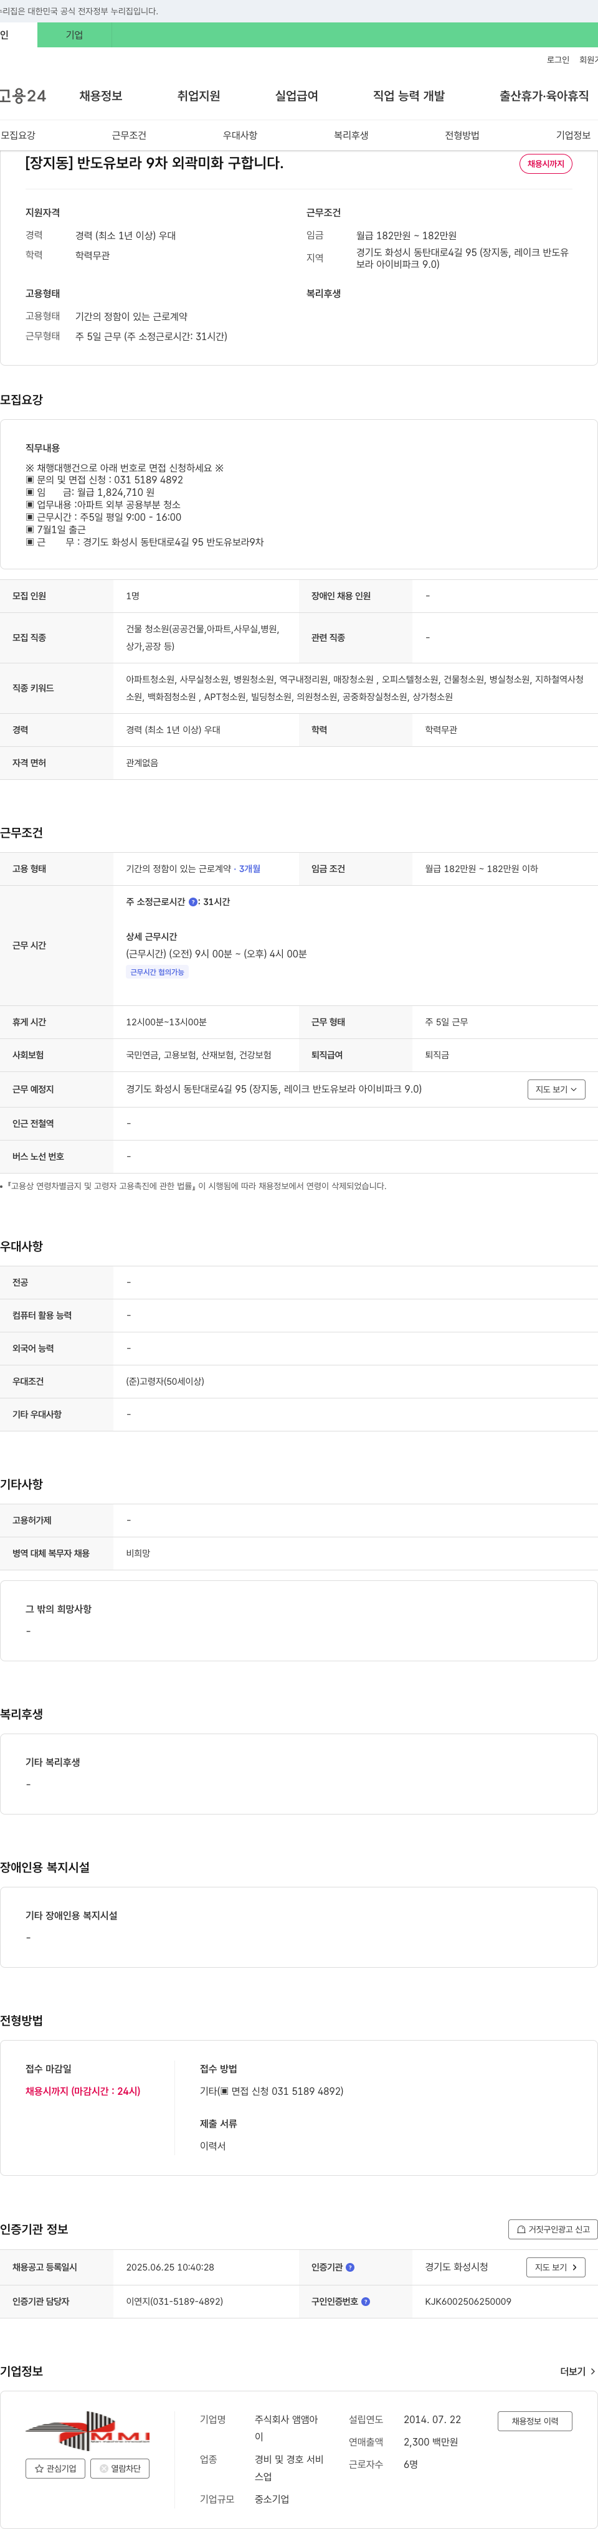Open the 실업급여 menu
Viewport: 598px width, 2529px height.
pos(297,96)
